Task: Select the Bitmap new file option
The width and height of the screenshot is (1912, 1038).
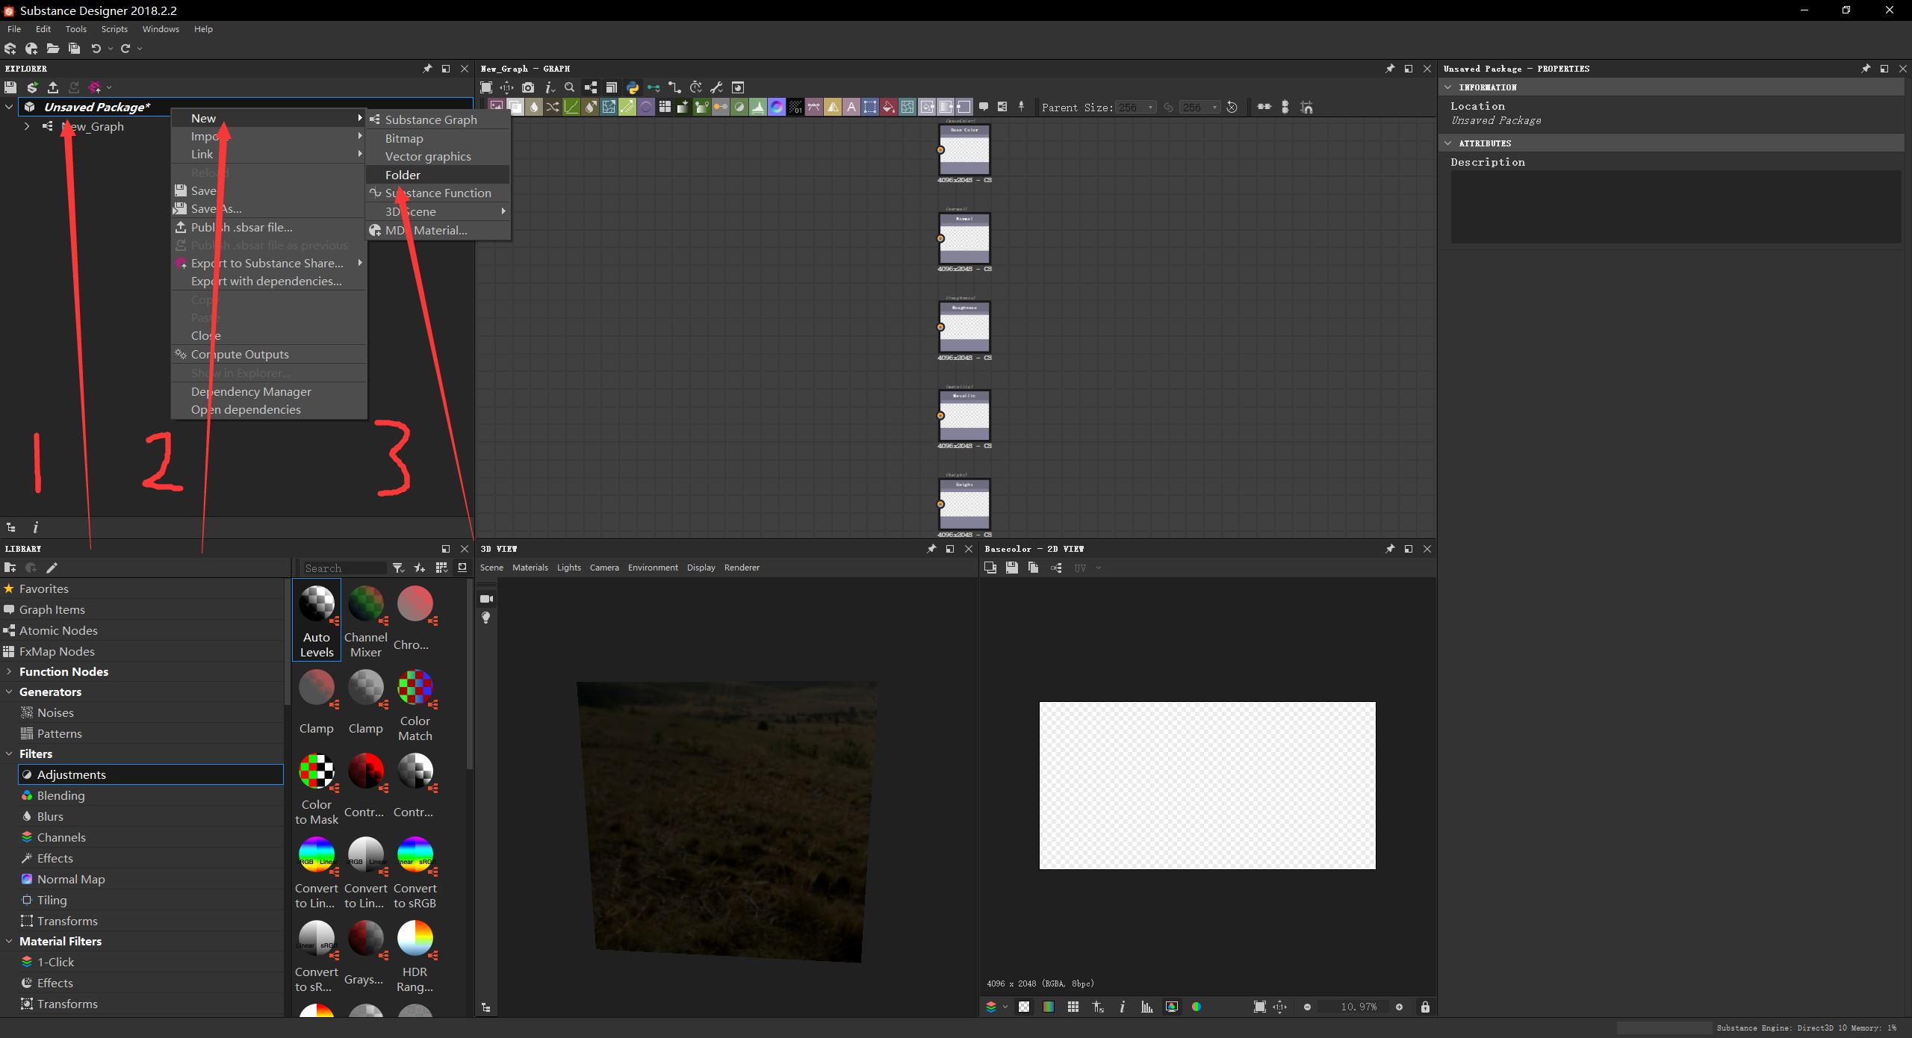Action: point(403,138)
